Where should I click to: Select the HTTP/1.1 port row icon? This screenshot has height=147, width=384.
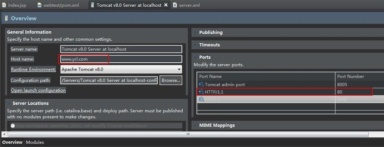click(201, 92)
